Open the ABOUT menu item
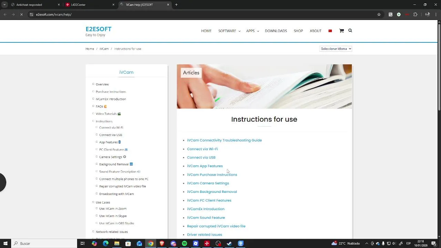 (x=316, y=31)
